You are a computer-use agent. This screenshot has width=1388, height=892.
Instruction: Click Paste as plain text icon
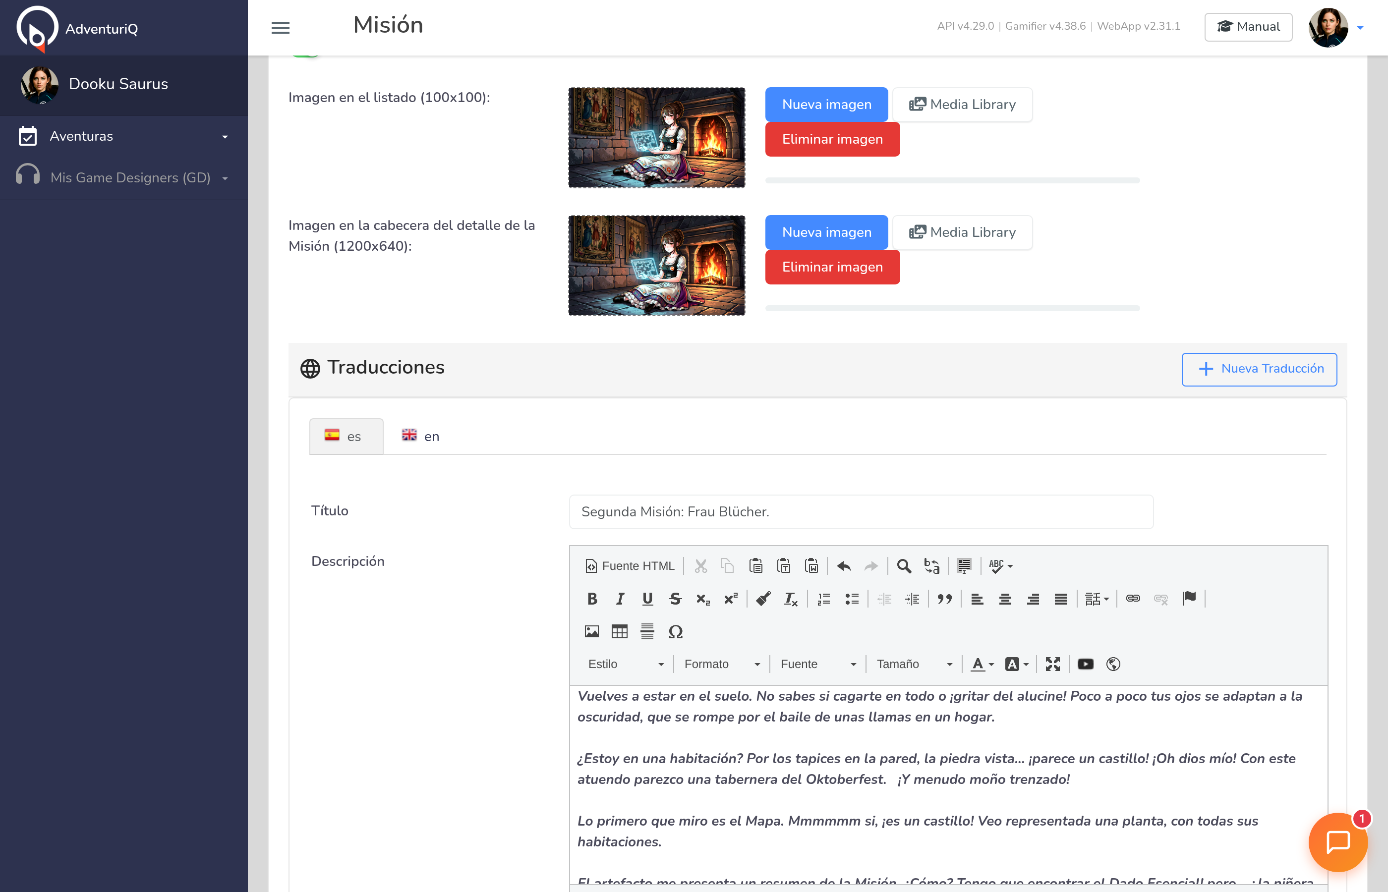pyautogui.click(x=783, y=566)
